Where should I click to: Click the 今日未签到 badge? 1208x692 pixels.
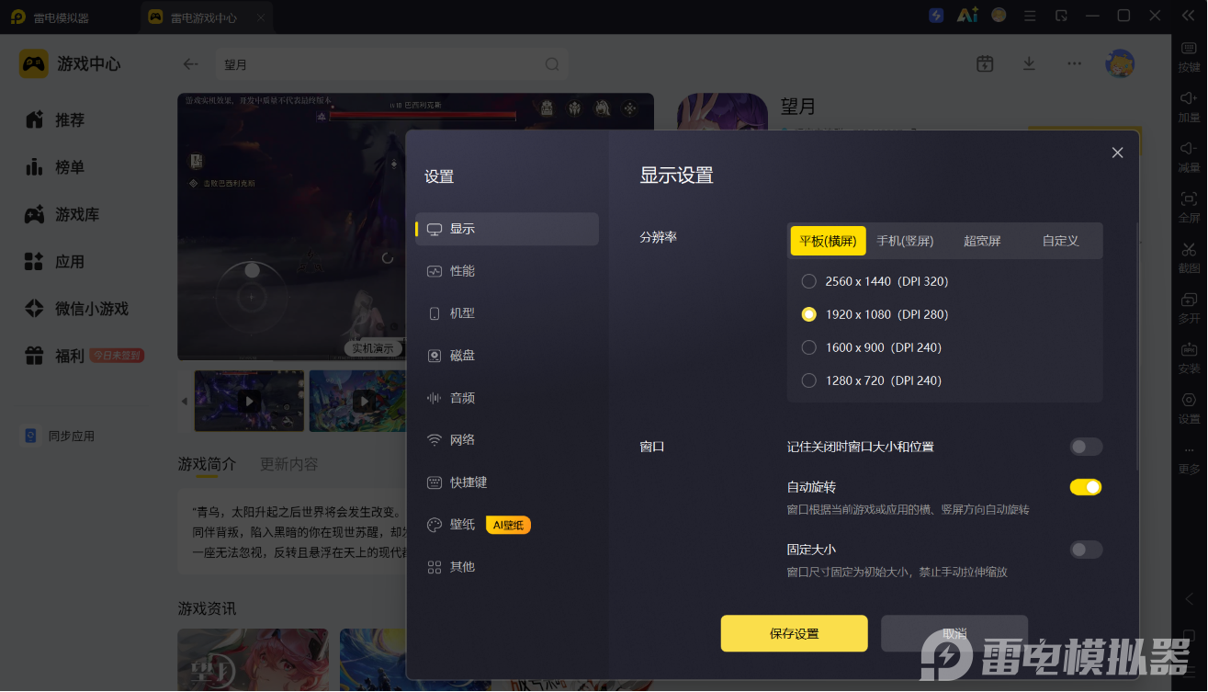117,356
